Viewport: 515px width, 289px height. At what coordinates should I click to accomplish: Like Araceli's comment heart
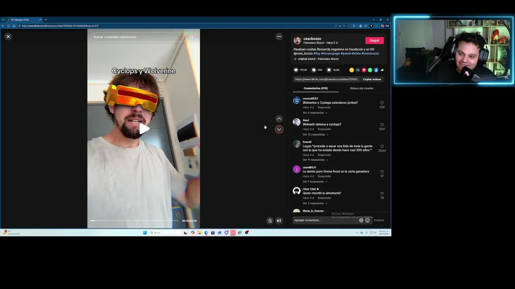[382, 147]
